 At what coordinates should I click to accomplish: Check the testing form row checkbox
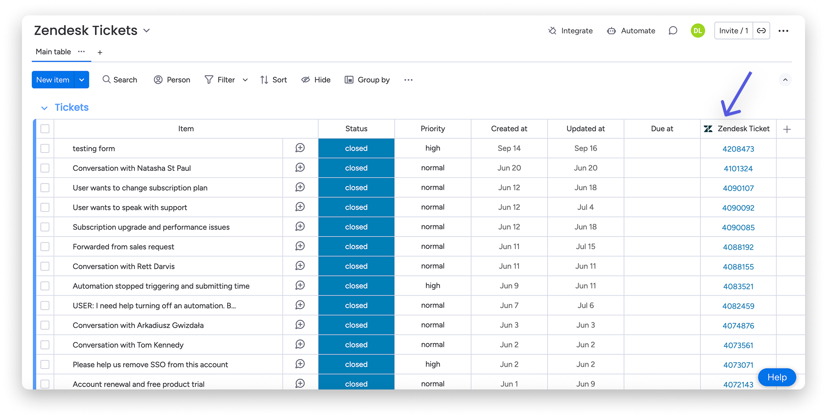[45, 148]
